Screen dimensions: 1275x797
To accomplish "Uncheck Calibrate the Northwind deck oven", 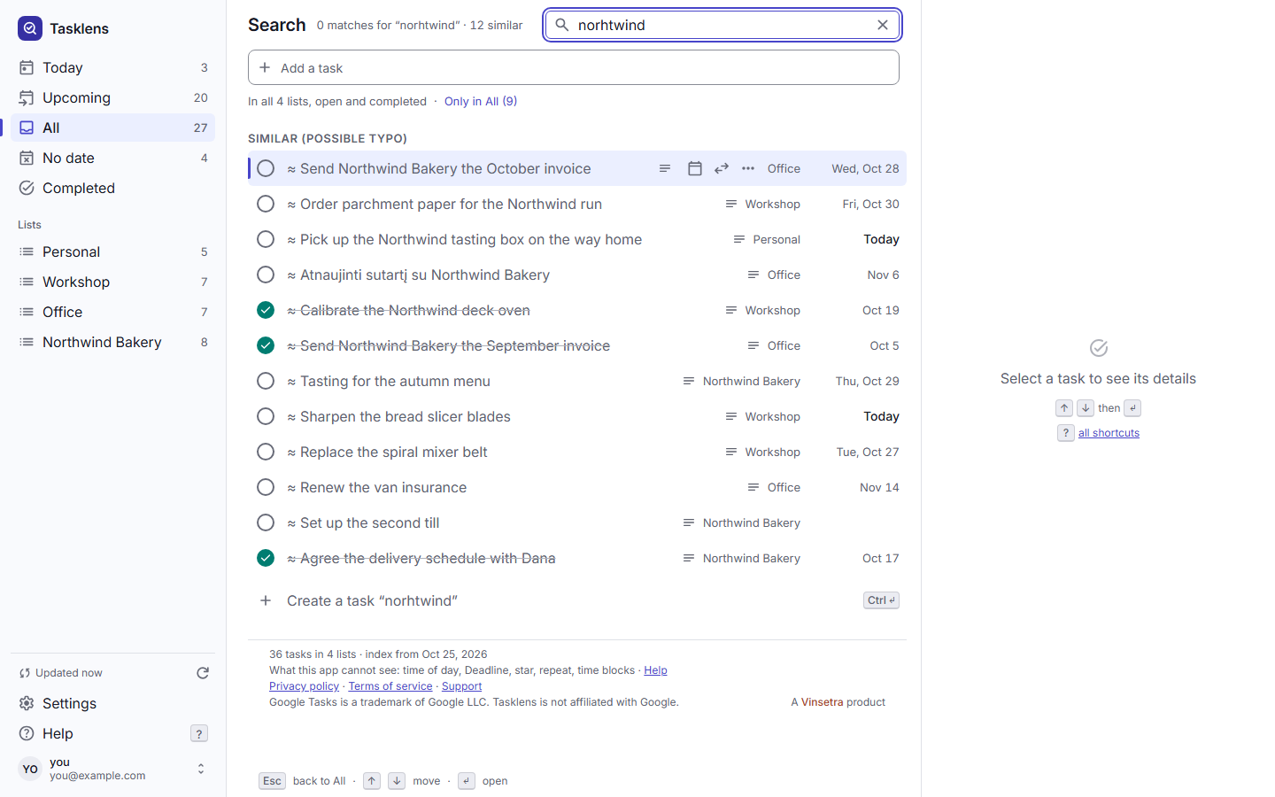I will point(266,310).
